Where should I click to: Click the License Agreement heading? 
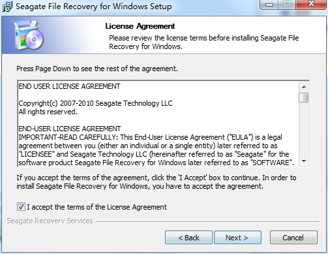pos(140,26)
